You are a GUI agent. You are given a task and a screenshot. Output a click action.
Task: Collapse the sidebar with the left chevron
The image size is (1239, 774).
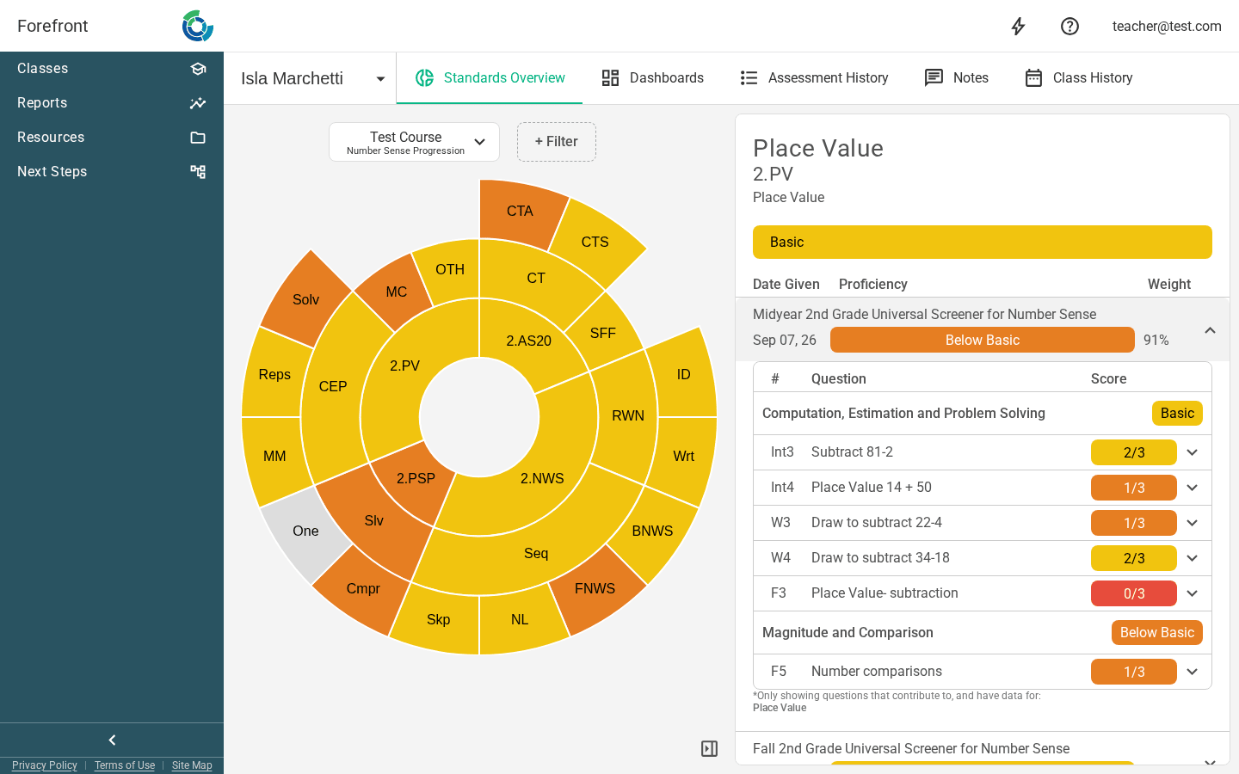[x=112, y=740]
